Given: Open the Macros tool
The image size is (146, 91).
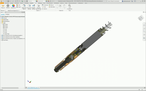Looking at the screenshot, I should point(51,5).
